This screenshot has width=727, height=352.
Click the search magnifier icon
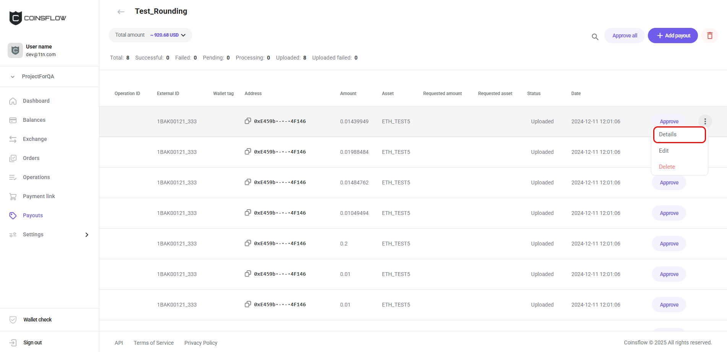tap(595, 37)
